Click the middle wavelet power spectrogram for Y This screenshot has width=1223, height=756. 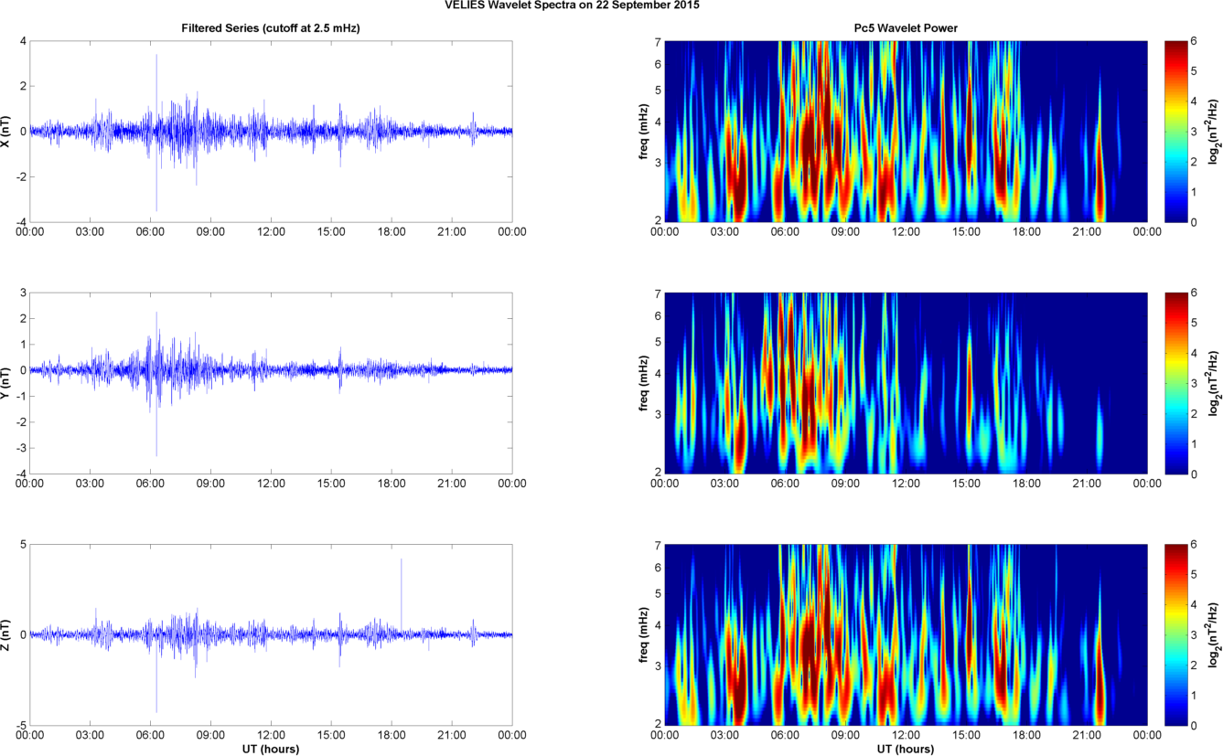[906, 382]
